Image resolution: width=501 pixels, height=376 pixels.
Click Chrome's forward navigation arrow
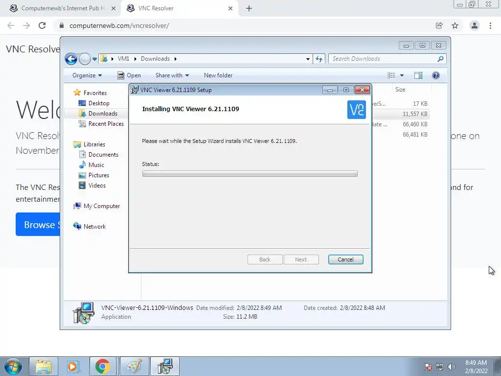(x=26, y=25)
